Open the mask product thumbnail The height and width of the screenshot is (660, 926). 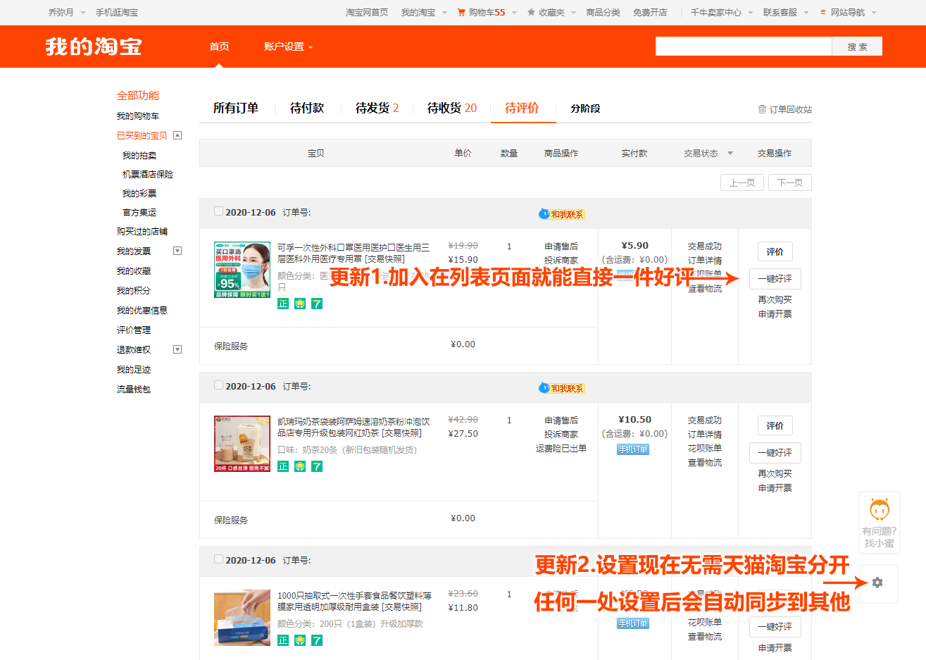[242, 270]
